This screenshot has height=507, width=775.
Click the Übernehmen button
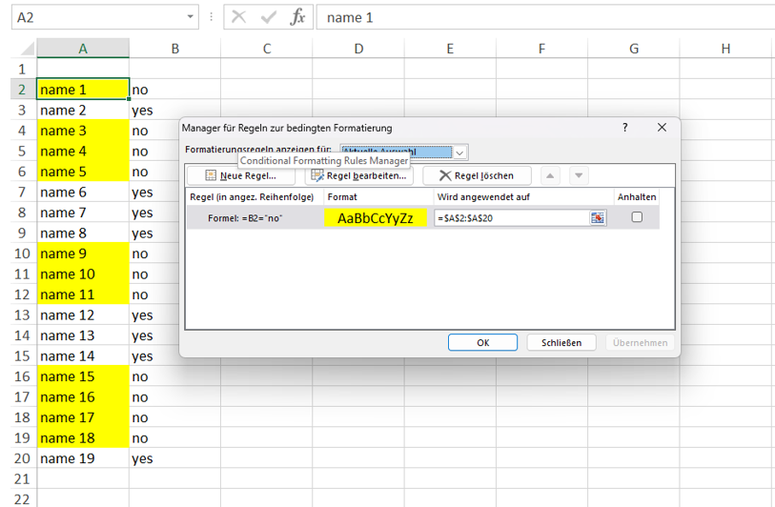[640, 342]
